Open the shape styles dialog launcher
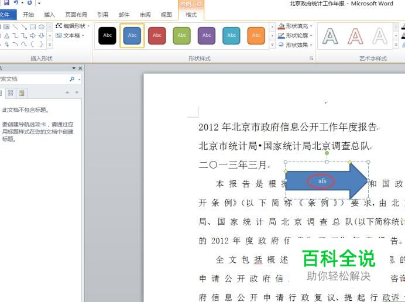This screenshot has width=405, height=302. (311, 59)
